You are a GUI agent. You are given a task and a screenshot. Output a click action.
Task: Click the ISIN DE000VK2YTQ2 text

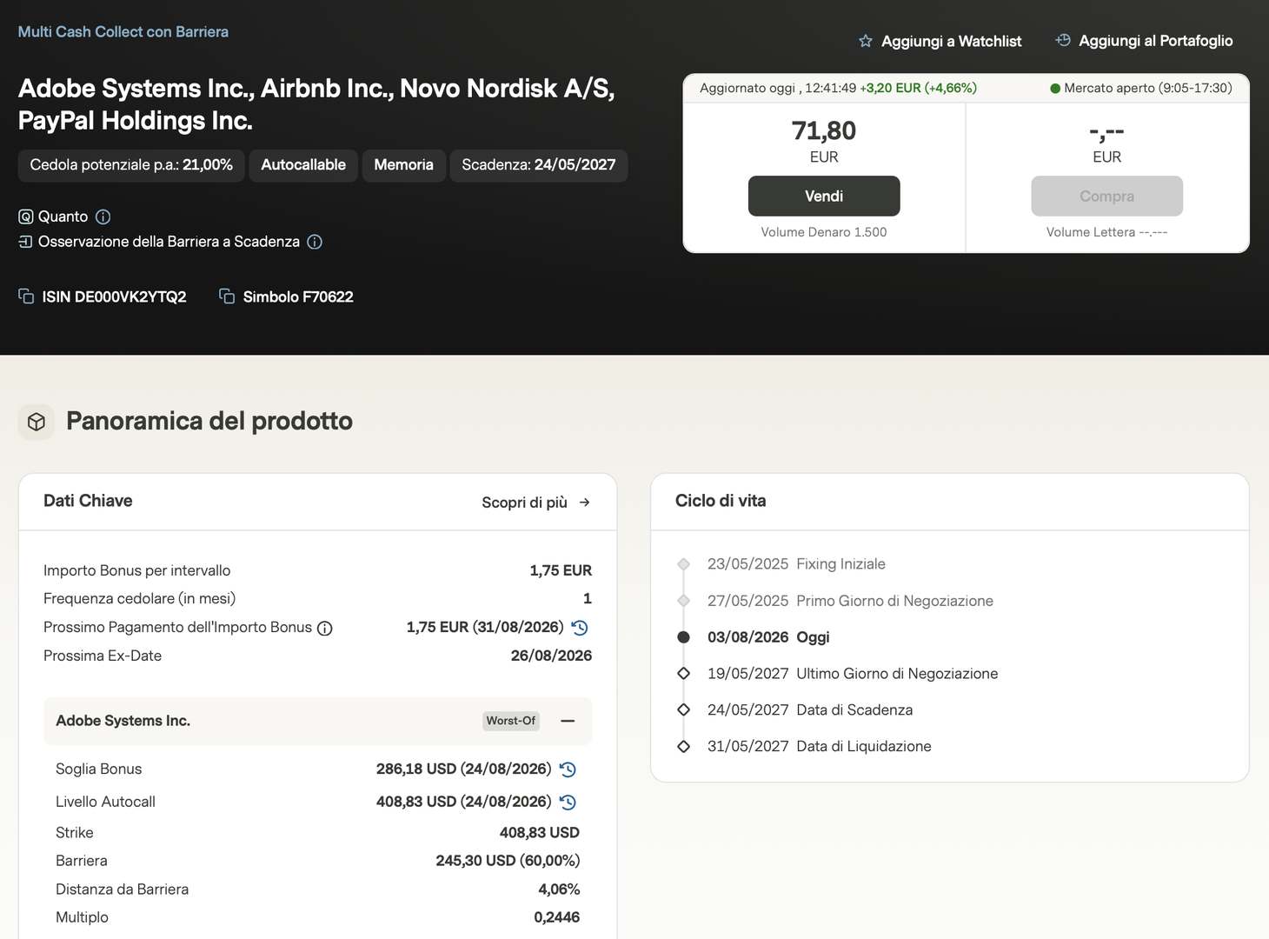coord(114,297)
